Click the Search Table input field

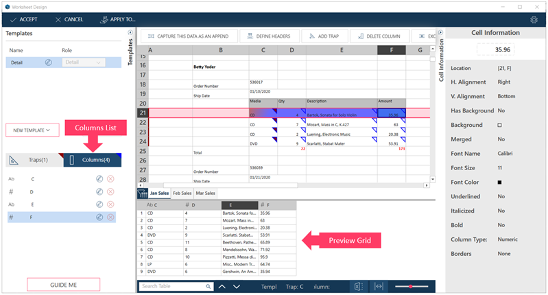pyautogui.click(x=175, y=287)
